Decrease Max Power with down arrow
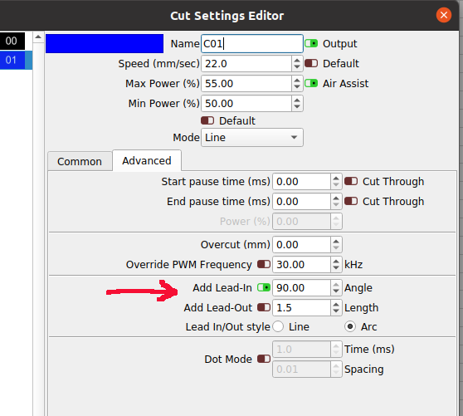 click(x=297, y=87)
